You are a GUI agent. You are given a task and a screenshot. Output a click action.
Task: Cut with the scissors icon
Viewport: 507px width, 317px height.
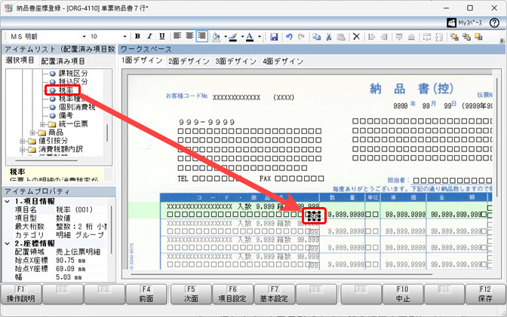pyautogui.click(x=328, y=37)
